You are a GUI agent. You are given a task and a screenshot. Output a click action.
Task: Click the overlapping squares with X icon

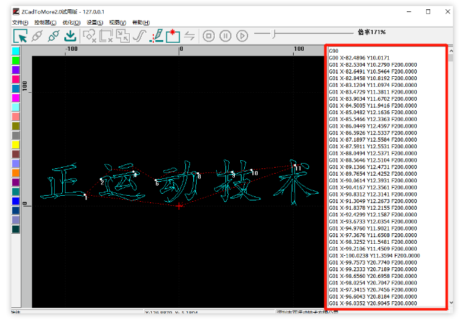point(106,36)
